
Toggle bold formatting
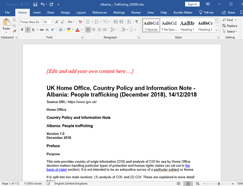coord(22,30)
